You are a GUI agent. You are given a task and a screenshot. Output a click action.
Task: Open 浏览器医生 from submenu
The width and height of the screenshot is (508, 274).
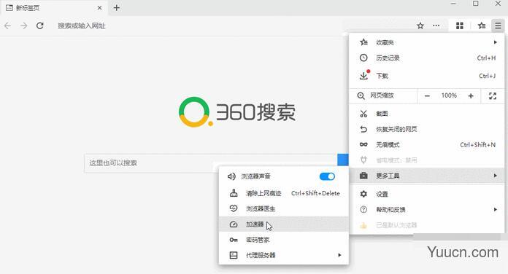(x=284, y=208)
